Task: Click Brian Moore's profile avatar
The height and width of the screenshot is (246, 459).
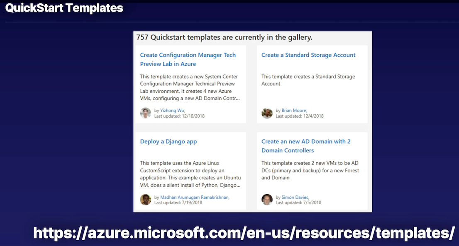Action: coord(267,113)
